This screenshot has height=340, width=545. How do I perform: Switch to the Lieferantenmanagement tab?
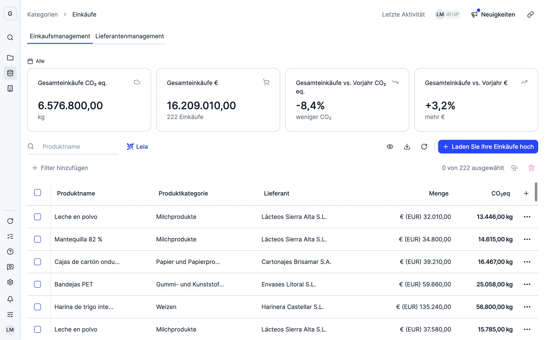click(x=130, y=36)
